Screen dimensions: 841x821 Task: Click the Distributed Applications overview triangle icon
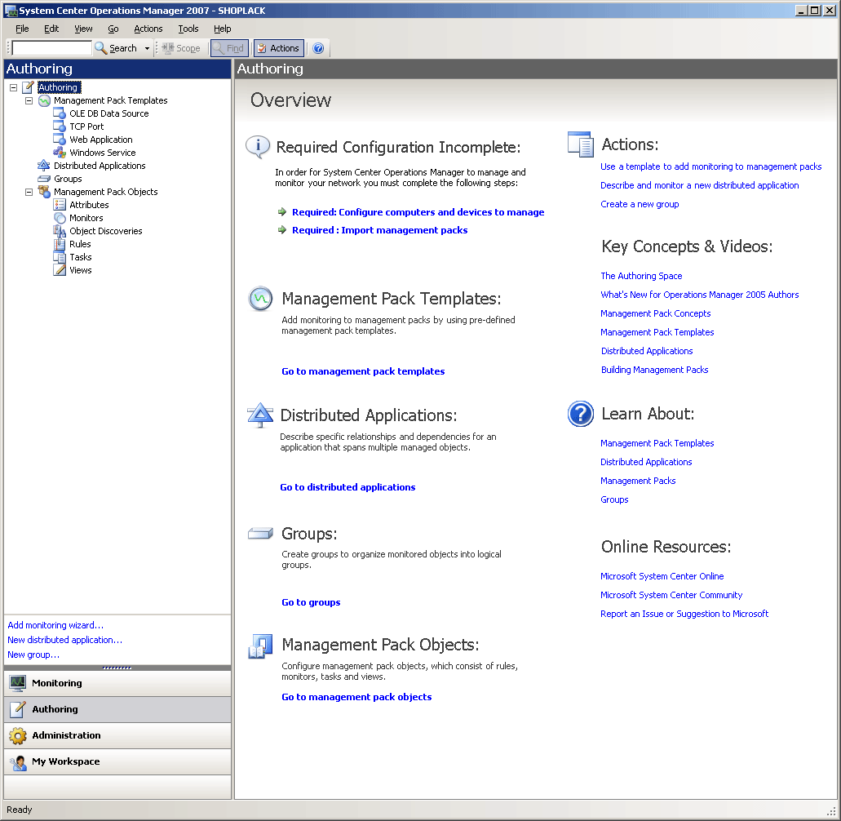(x=260, y=415)
